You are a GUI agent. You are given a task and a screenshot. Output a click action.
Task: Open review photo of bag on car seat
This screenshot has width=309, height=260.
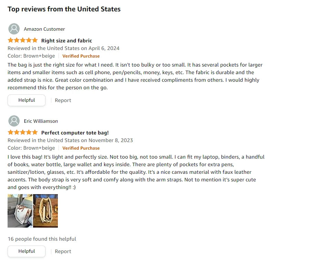(x=20, y=211)
